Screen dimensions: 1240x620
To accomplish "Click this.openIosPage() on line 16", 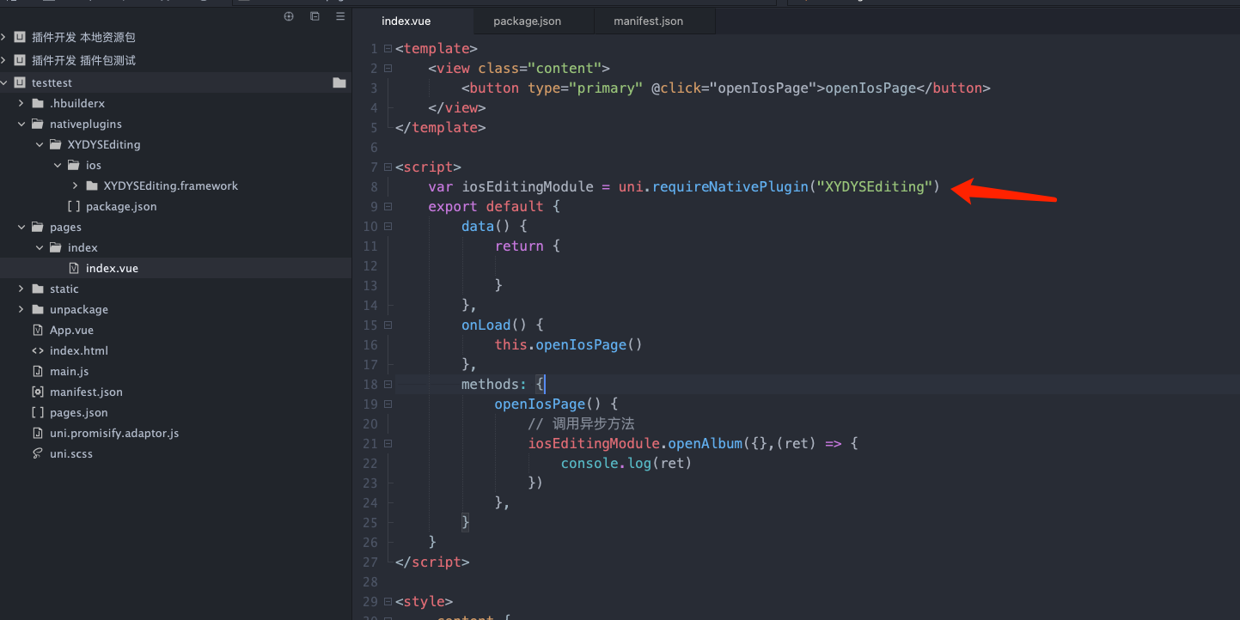I will click(569, 344).
